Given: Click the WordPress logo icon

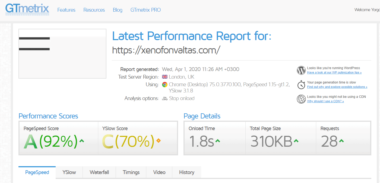Looking at the screenshot, I should 301,70.
